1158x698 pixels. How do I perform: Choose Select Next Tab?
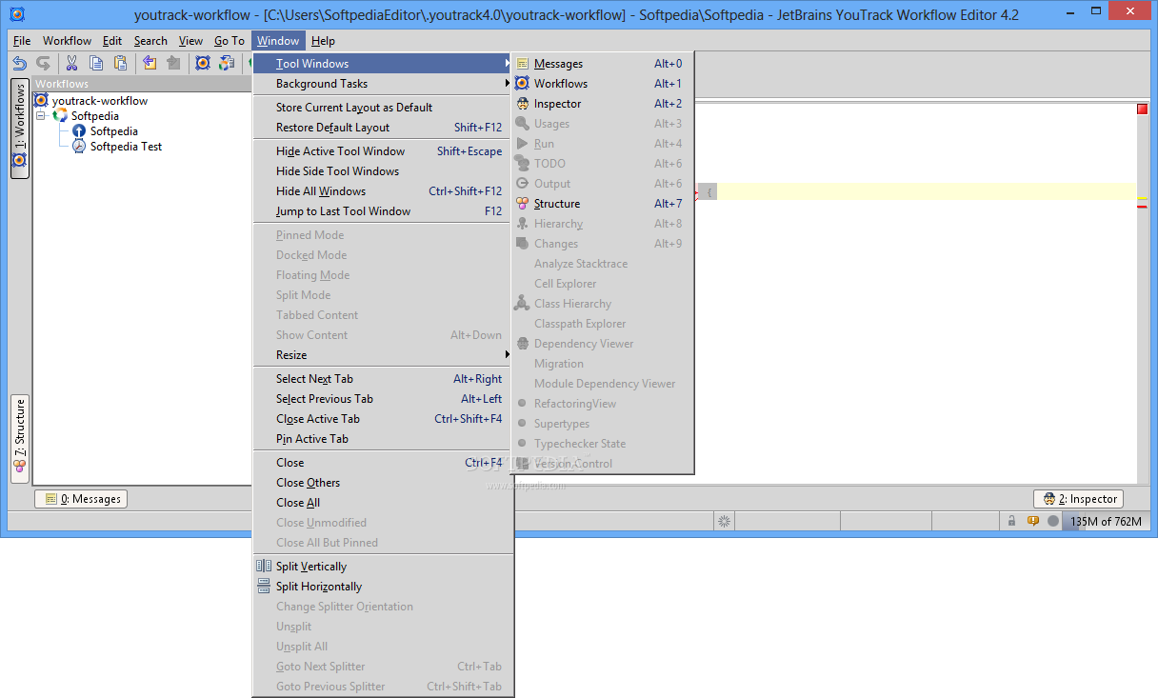(x=383, y=379)
